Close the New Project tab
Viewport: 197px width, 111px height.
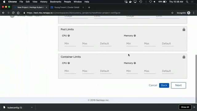click(x=46, y=7)
